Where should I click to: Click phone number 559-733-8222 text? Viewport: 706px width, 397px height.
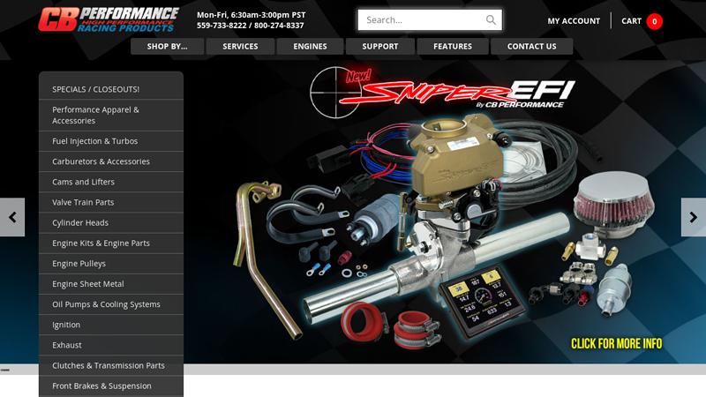point(222,26)
